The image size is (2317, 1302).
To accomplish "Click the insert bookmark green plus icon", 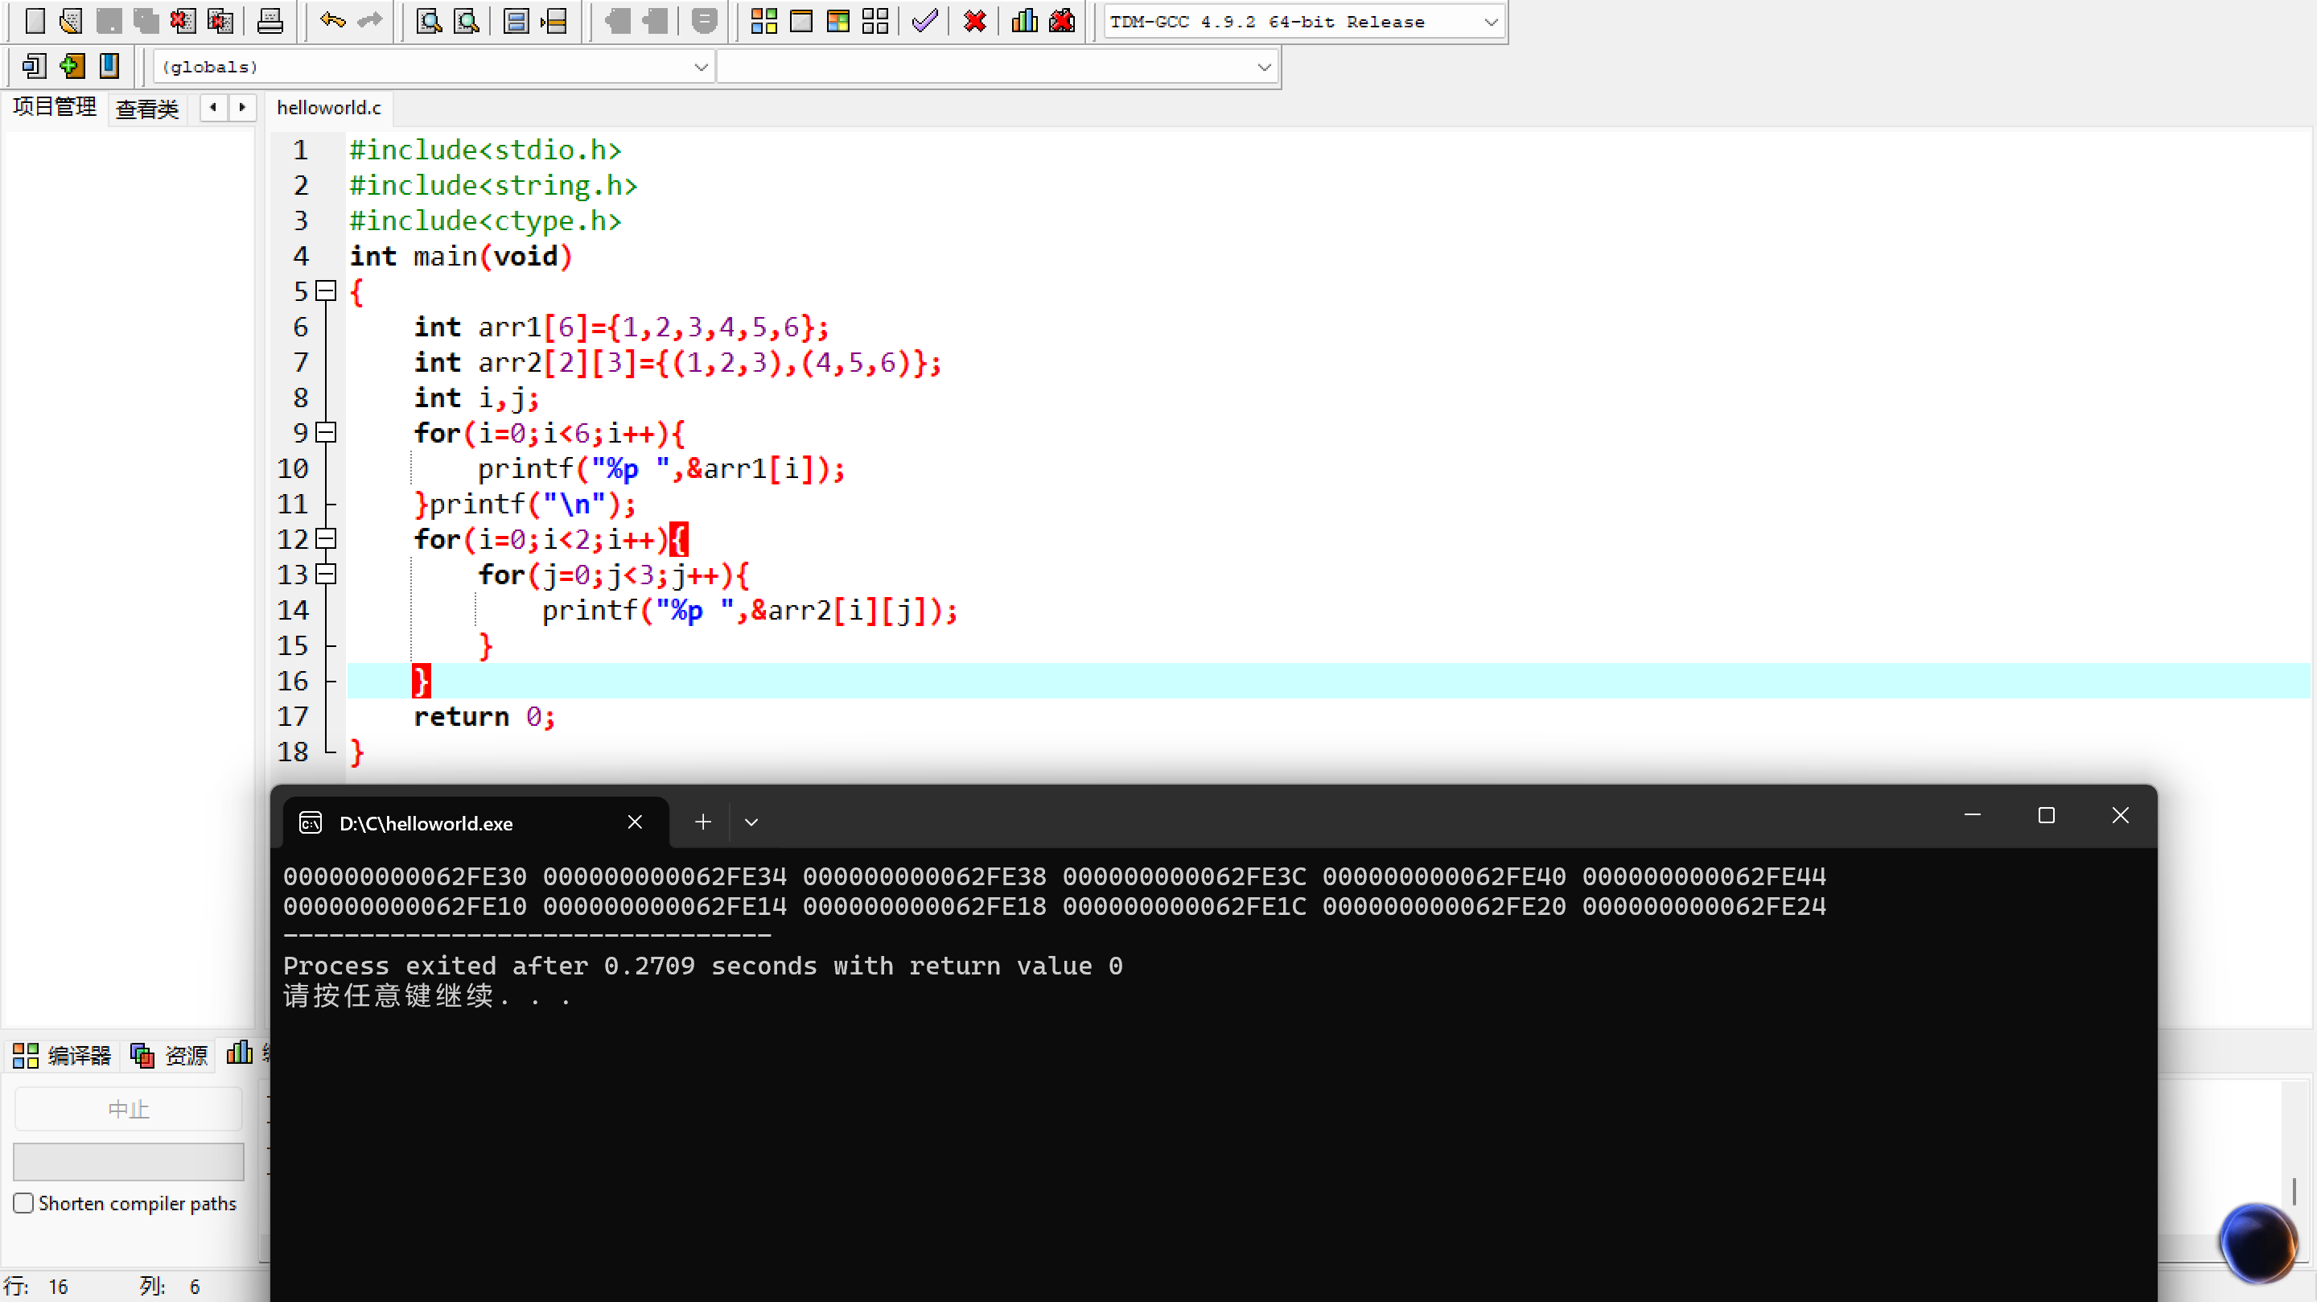I will [72, 66].
